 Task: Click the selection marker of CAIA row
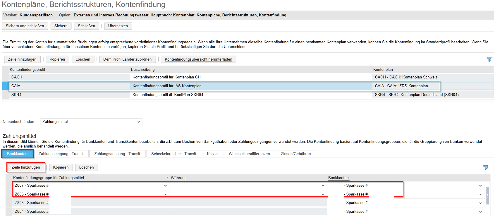[5, 86]
